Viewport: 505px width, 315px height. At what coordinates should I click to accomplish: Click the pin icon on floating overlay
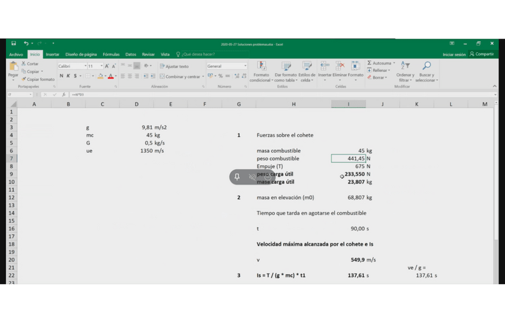tap(237, 177)
